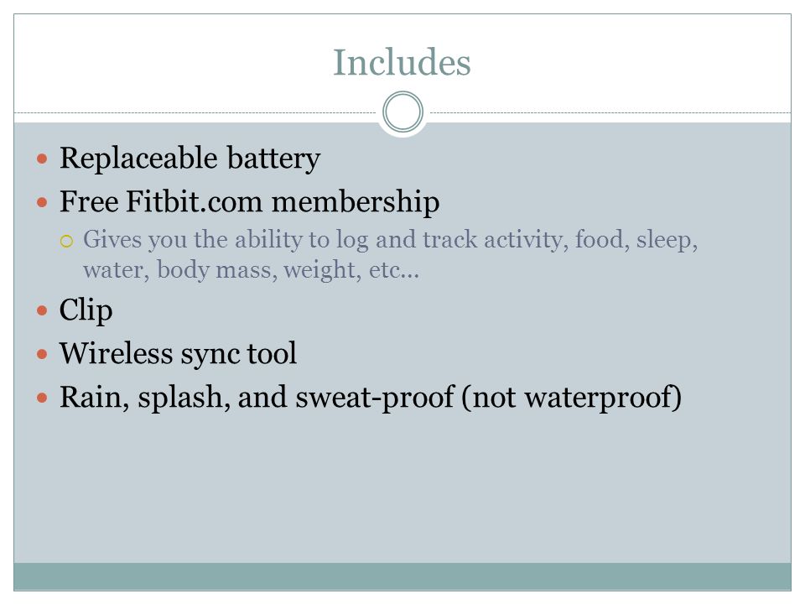Click the teal footer bar on the slide
This screenshot has height=604, width=805.
[402, 576]
